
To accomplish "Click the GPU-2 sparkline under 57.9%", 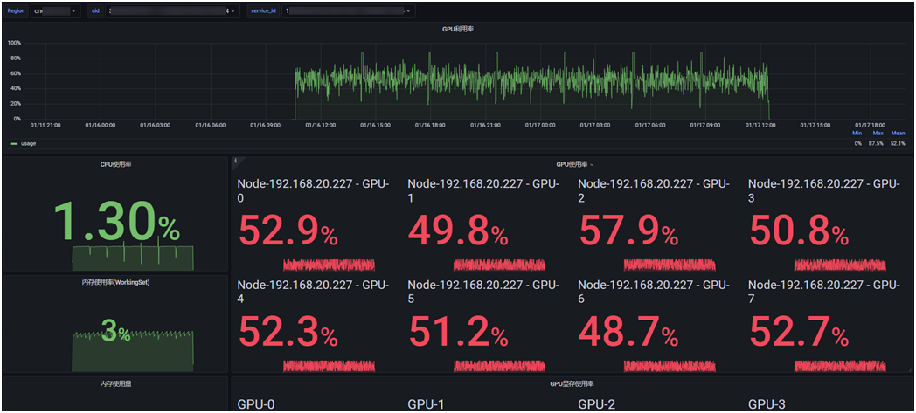I will [670, 265].
